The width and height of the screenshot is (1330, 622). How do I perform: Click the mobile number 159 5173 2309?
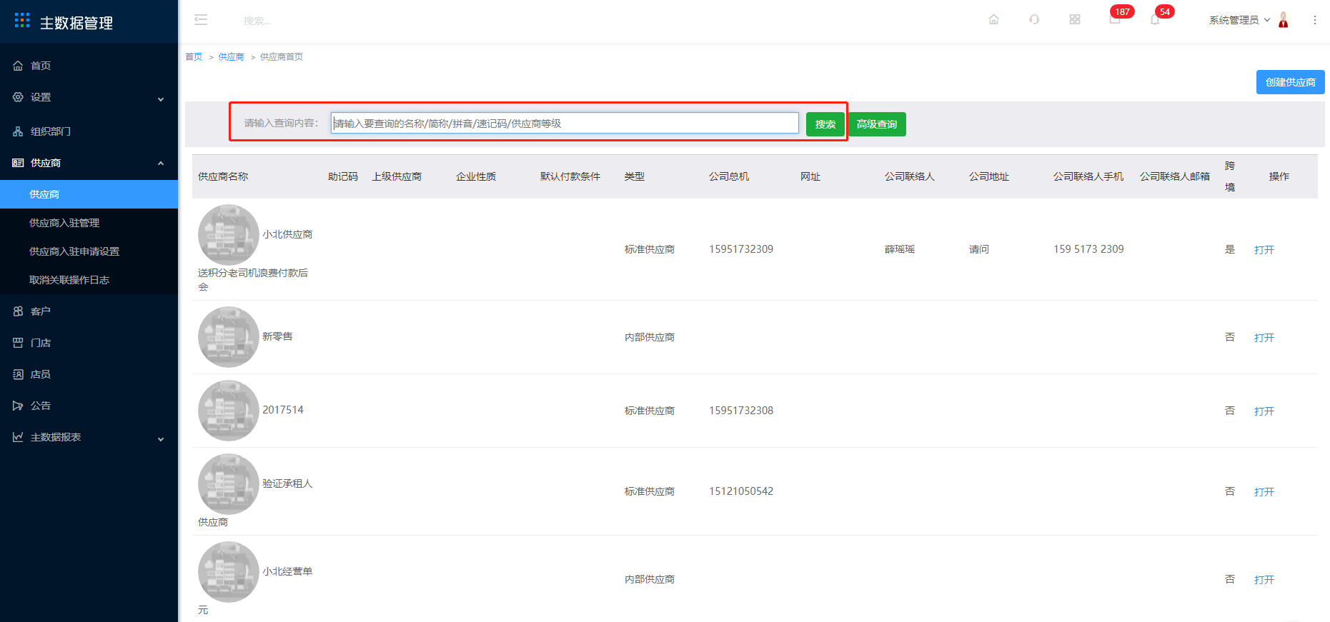[1088, 249]
